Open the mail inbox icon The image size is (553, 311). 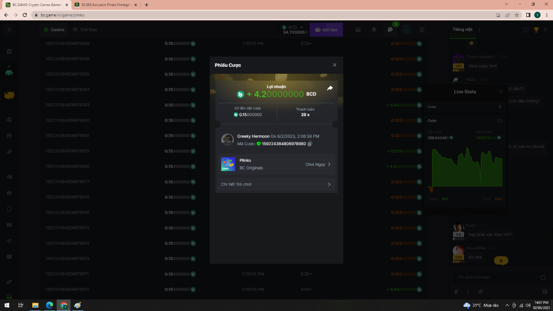coord(358,29)
